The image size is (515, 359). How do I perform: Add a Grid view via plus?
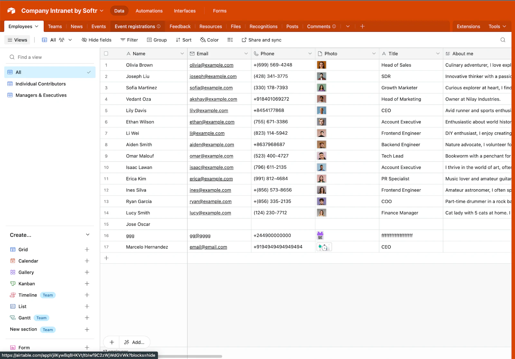(87, 250)
